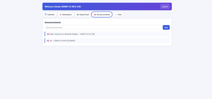212x99 pixels.
Task: Click the books icon in Study Panel tab
Action: click(78, 15)
